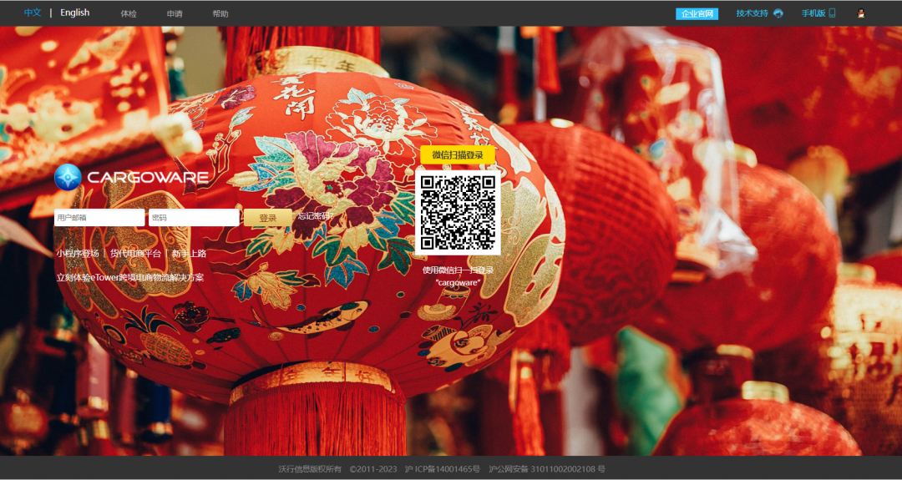Image resolution: width=902 pixels, height=480 pixels.
Task: Click the Cargoware compass logo icon
Action: click(68, 177)
